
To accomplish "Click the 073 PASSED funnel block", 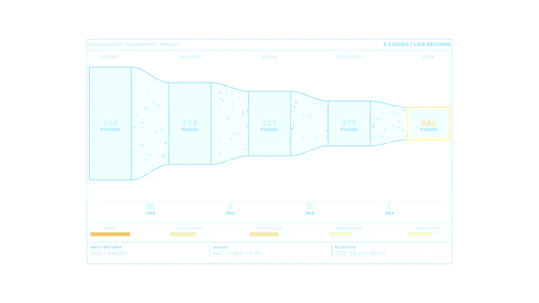I will tap(349, 124).
